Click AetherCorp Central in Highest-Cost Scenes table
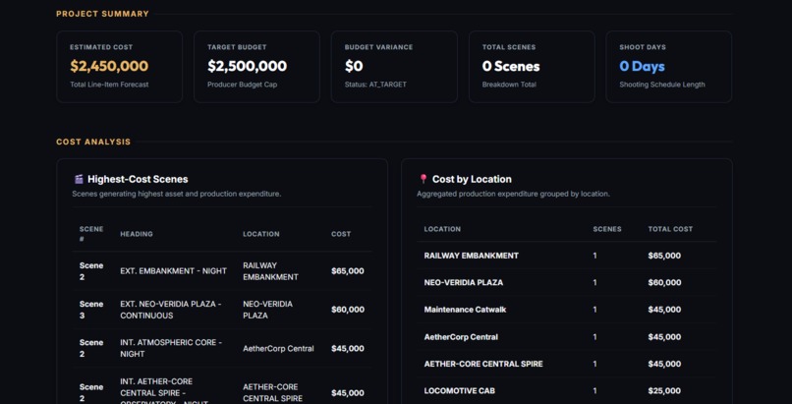This screenshot has width=792, height=404. coord(278,348)
